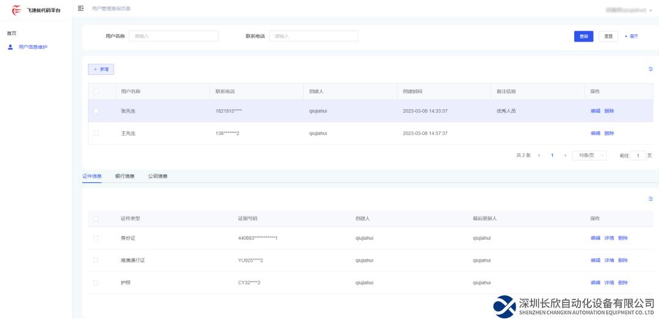
Task: Open the 10条/页 page size dropdown
Action: [x=589, y=156]
